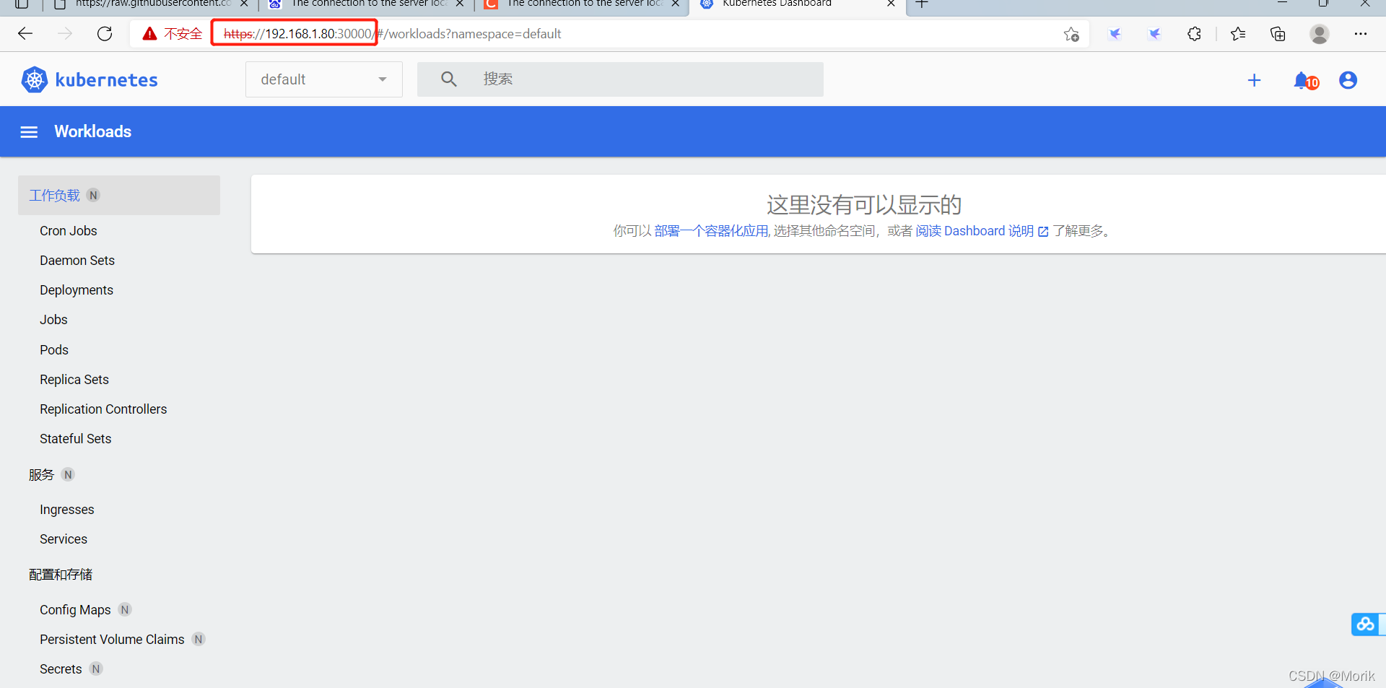Click 部署一个容器化应用 link
Viewport: 1386px width, 688px height.
coord(711,231)
